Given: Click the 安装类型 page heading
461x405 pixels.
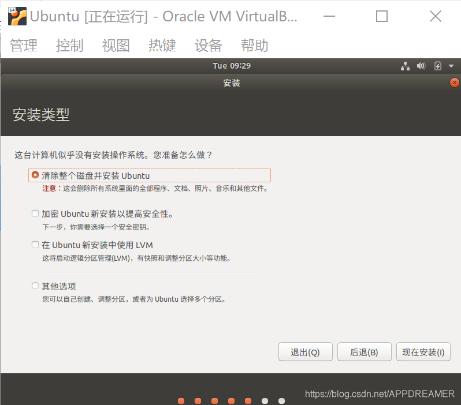Looking at the screenshot, I should (41, 115).
